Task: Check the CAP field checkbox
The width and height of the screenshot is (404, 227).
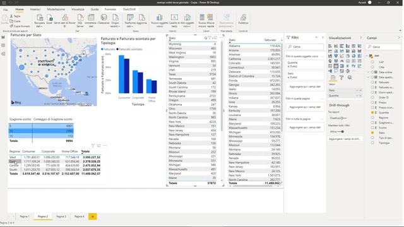Action: tap(372, 62)
